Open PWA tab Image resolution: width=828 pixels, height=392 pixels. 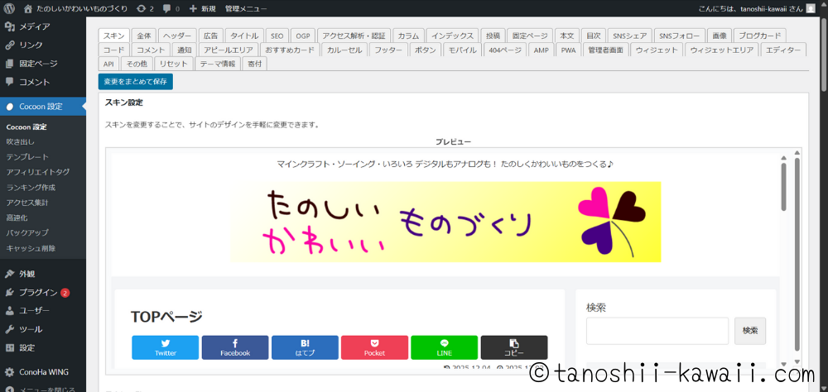coord(568,50)
